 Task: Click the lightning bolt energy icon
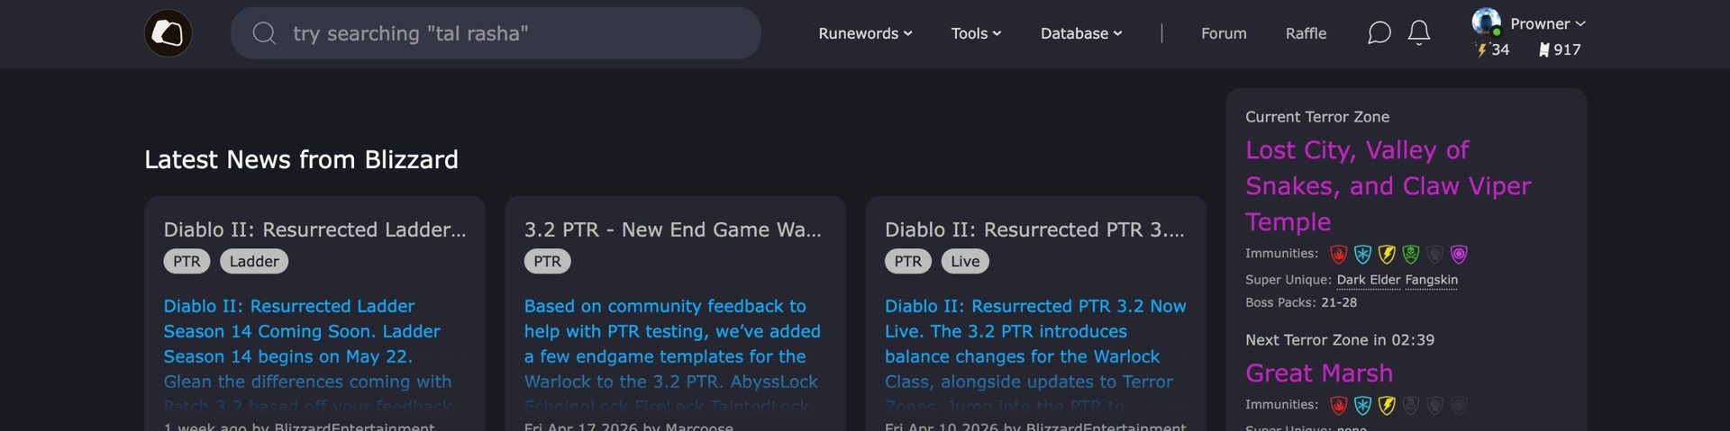(1481, 50)
